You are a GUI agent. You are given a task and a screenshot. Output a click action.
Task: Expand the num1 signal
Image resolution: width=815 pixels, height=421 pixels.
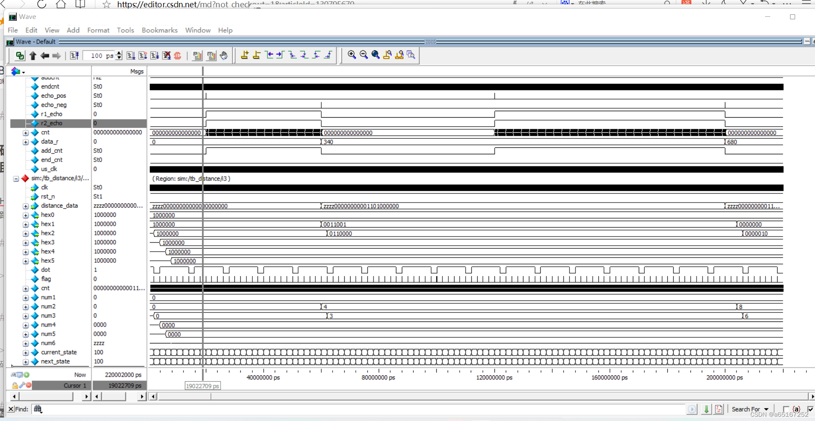click(25, 298)
